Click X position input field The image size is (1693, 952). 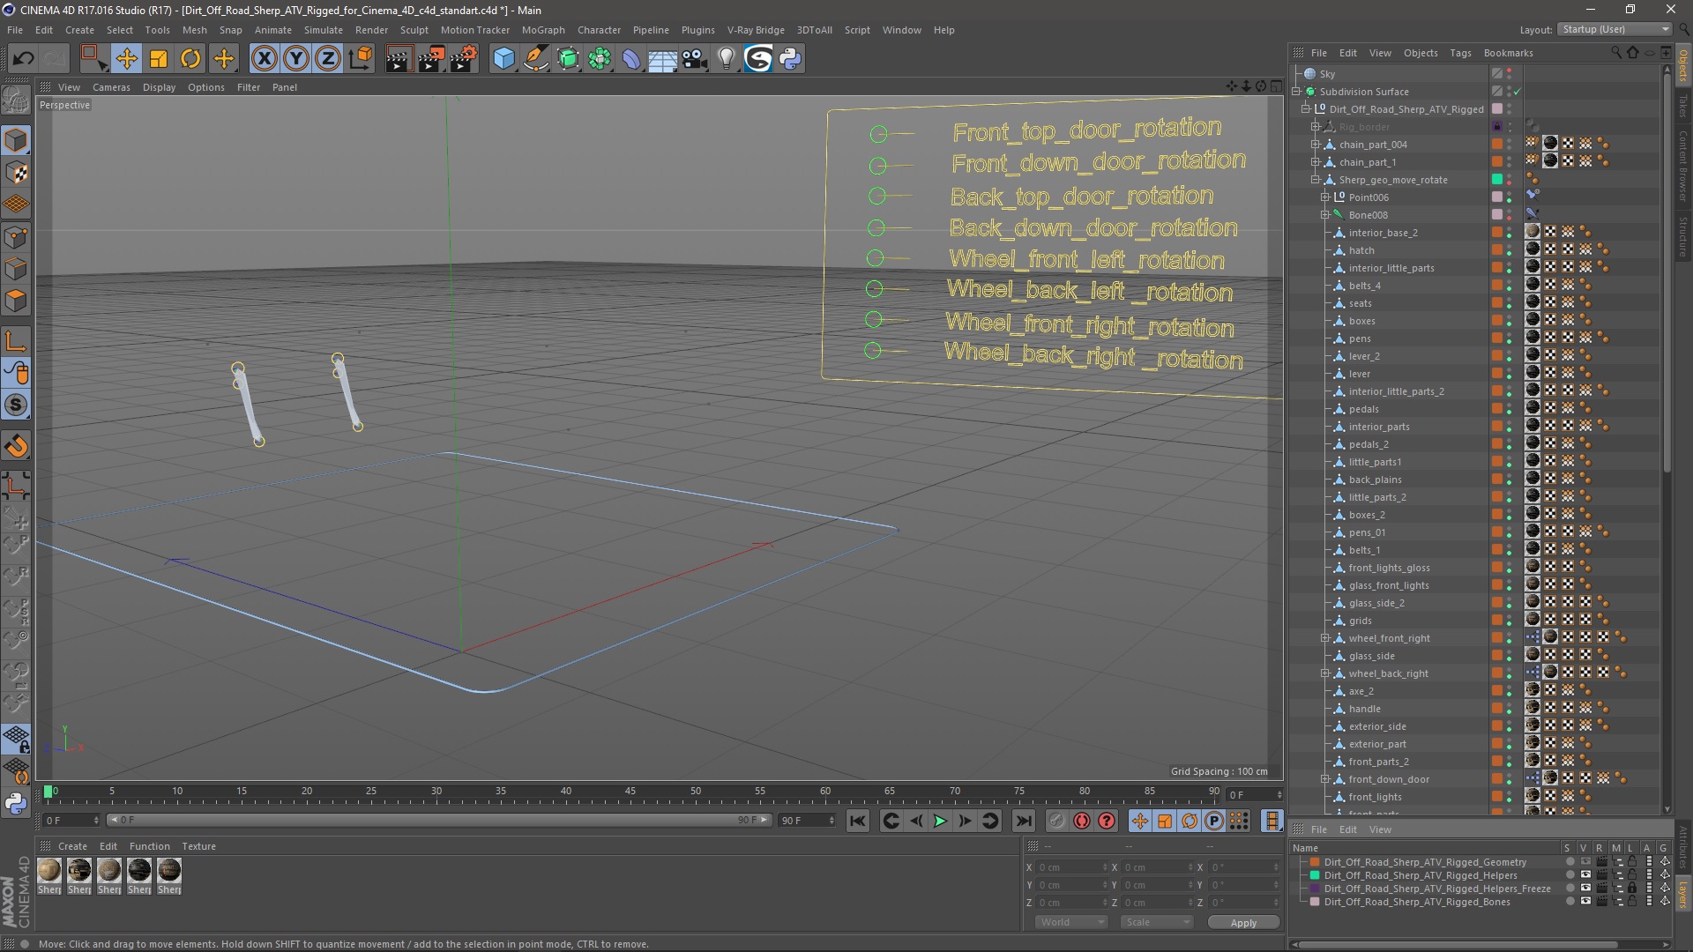pyautogui.click(x=1068, y=867)
